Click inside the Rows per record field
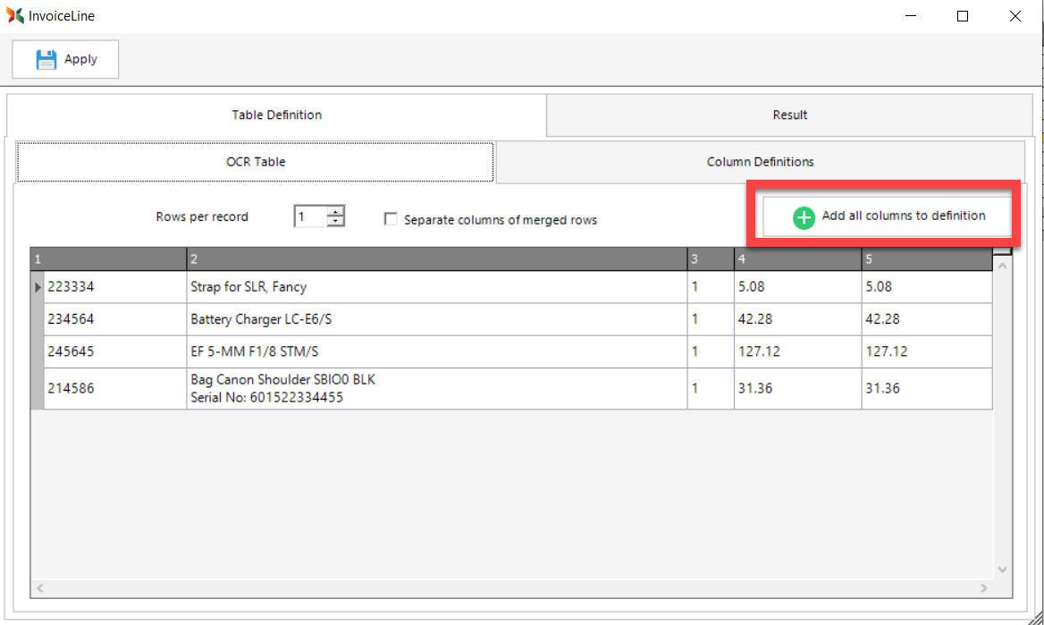Image resolution: width=1044 pixels, height=625 pixels. pyautogui.click(x=309, y=217)
